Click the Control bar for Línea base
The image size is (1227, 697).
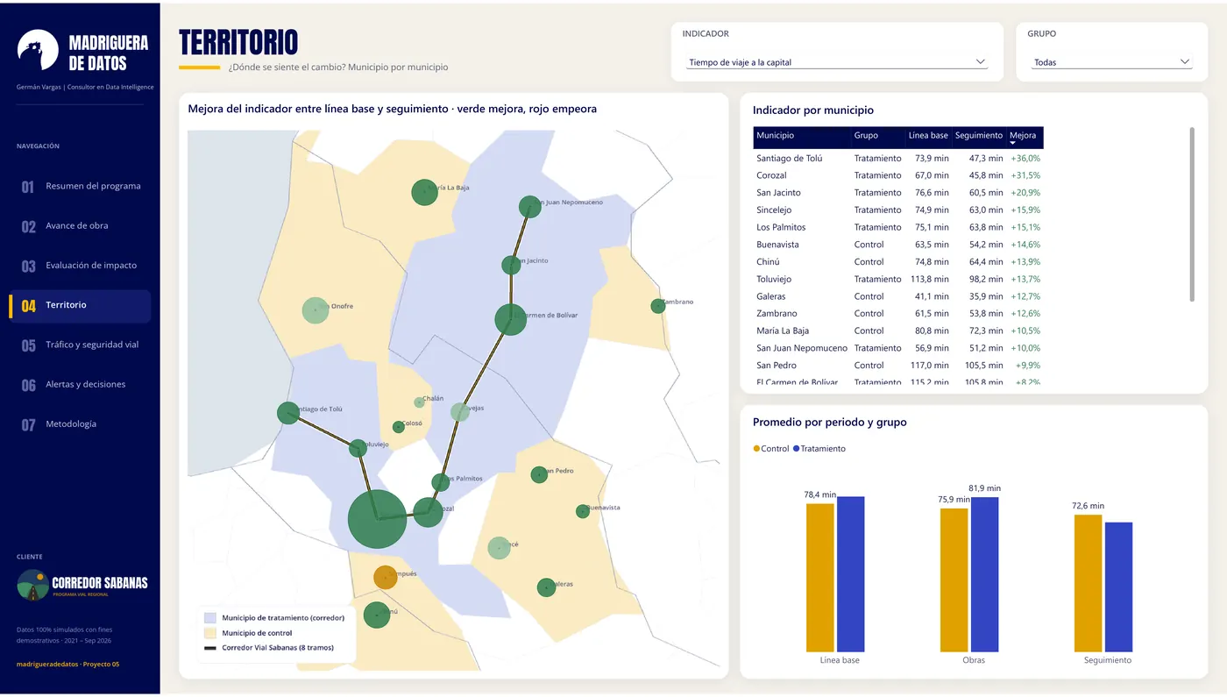(820, 578)
